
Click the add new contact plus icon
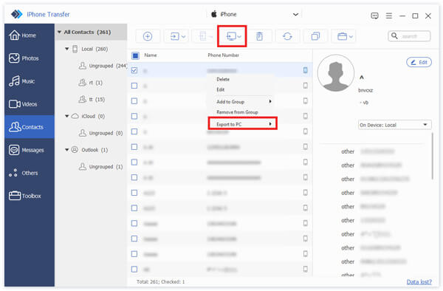click(148, 36)
